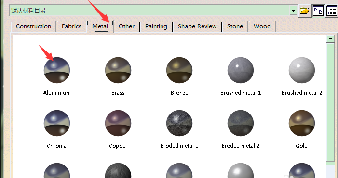Open a material catalog with folder icon
This screenshot has height=178, width=338.
click(304, 11)
